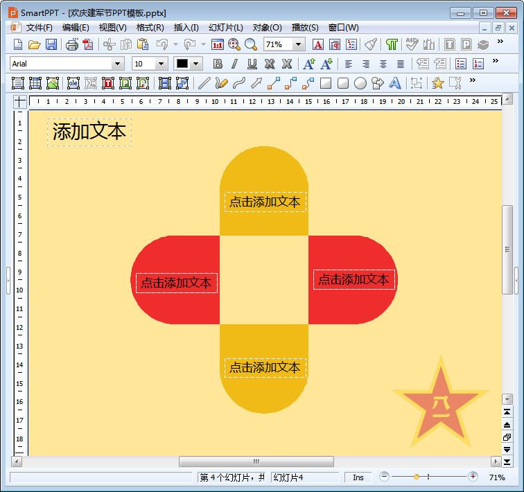This screenshot has width=524, height=492.
Task: Select the Curve drawing tool
Action: click(x=238, y=83)
